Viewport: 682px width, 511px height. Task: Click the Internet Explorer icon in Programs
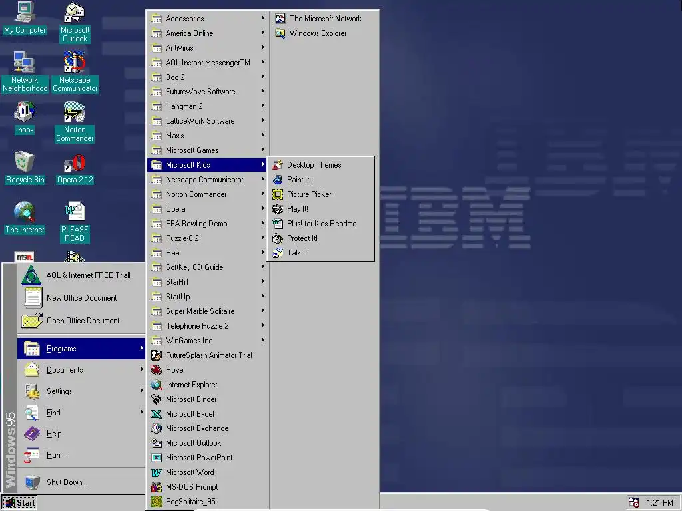coord(156,385)
